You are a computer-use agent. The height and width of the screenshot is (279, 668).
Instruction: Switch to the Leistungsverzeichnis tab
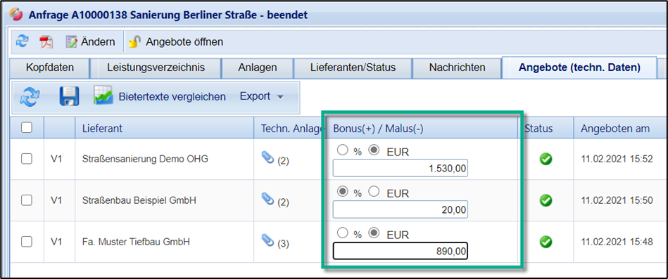(156, 67)
